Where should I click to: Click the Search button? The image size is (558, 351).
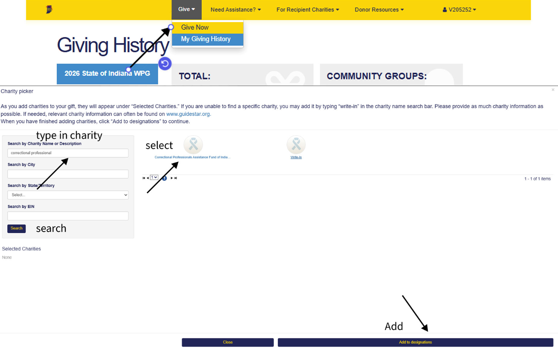[17, 228]
